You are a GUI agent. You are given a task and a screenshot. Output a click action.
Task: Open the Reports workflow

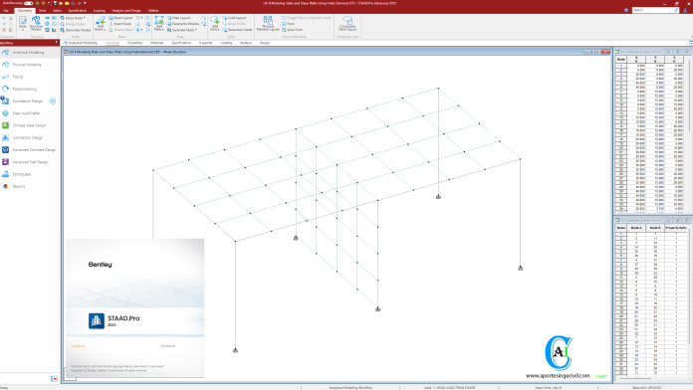pyautogui.click(x=30, y=186)
